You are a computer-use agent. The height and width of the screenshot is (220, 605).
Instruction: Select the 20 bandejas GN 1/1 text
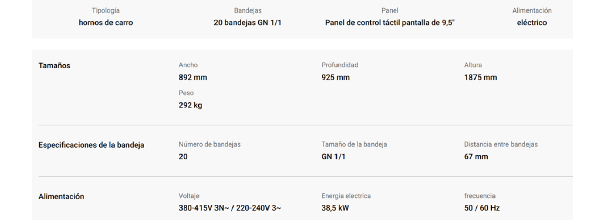tap(247, 23)
